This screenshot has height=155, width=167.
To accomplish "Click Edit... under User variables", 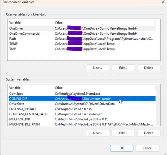I will coord(123,68).
